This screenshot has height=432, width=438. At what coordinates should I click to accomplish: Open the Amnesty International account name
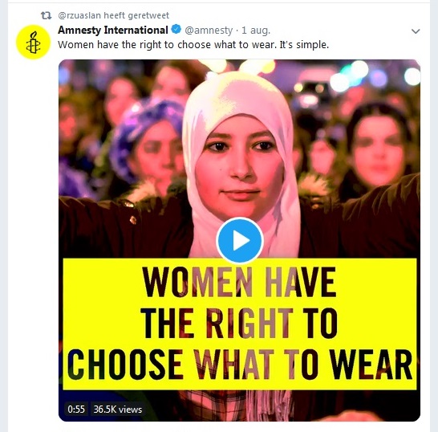(113, 30)
